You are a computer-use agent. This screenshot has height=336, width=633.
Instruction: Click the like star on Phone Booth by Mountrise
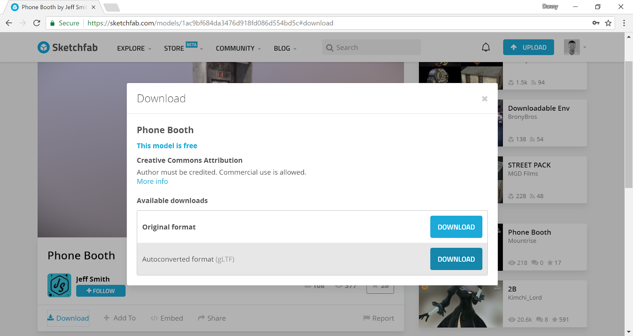[x=550, y=263]
